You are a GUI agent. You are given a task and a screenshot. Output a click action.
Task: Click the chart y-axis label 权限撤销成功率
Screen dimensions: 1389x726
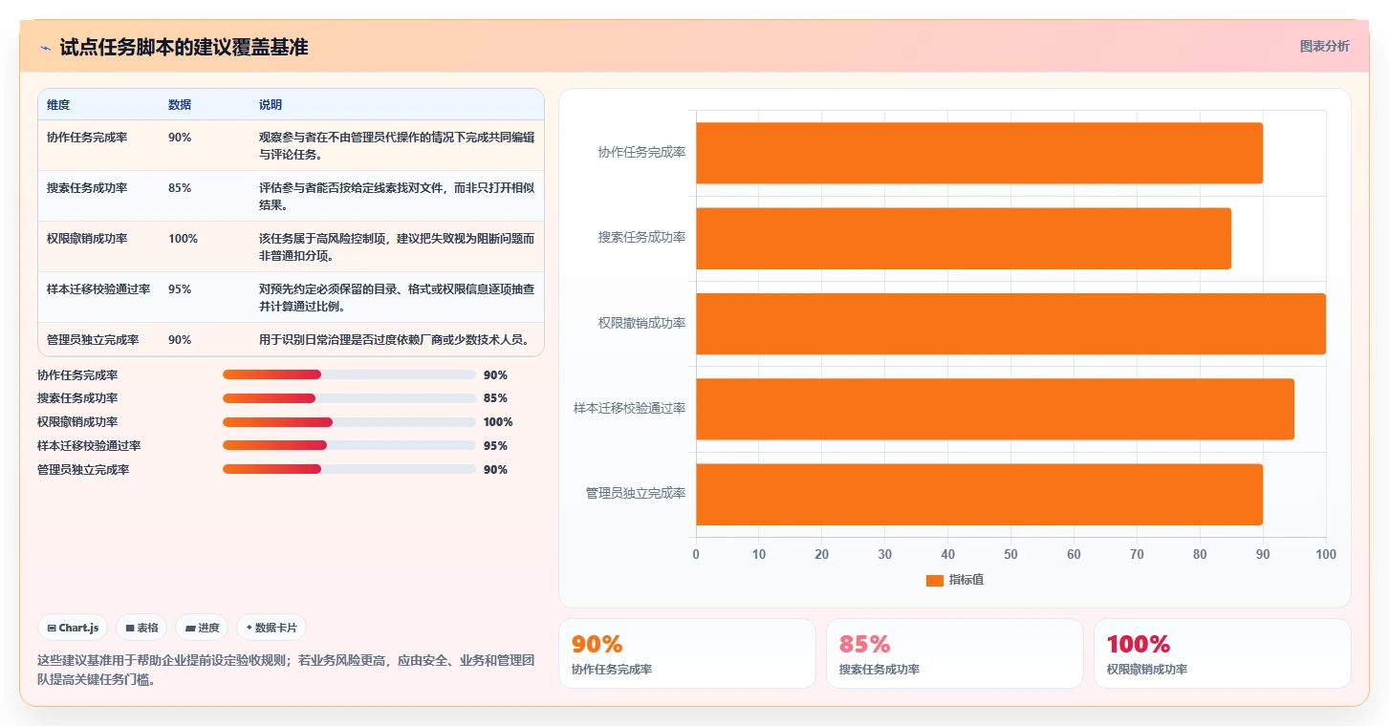641,324
